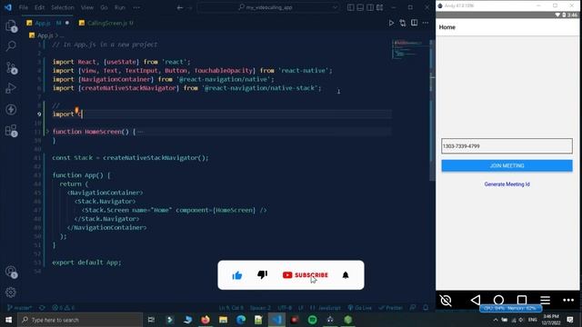Click the Ln, Col cursor position status

tap(231, 308)
